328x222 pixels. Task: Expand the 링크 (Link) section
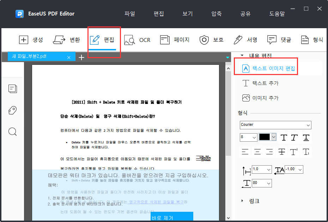(x=253, y=201)
